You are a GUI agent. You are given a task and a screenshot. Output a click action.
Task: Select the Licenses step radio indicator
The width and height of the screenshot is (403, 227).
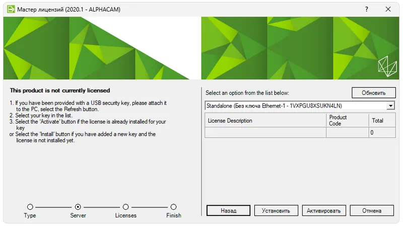[125, 207]
